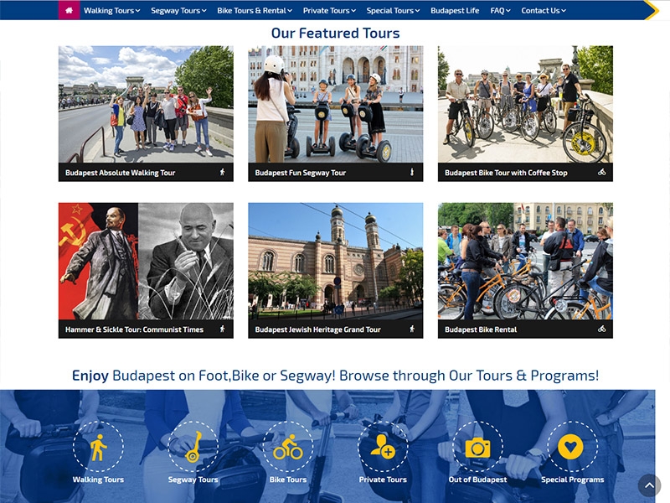Open Budapest Jewish Heritage Grand Tour title
Image resolution: width=670 pixels, height=503 pixels.
point(317,329)
